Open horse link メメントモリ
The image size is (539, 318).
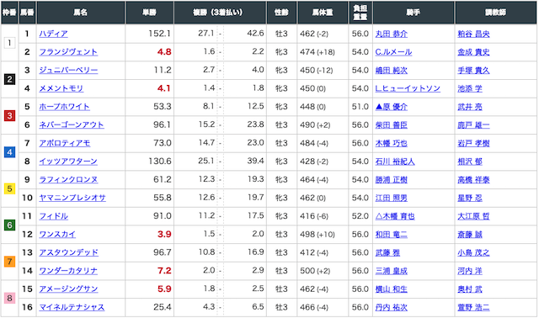(x=61, y=88)
